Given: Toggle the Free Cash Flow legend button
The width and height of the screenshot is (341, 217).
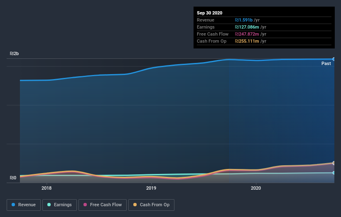Looking at the screenshot, I should (103, 205).
